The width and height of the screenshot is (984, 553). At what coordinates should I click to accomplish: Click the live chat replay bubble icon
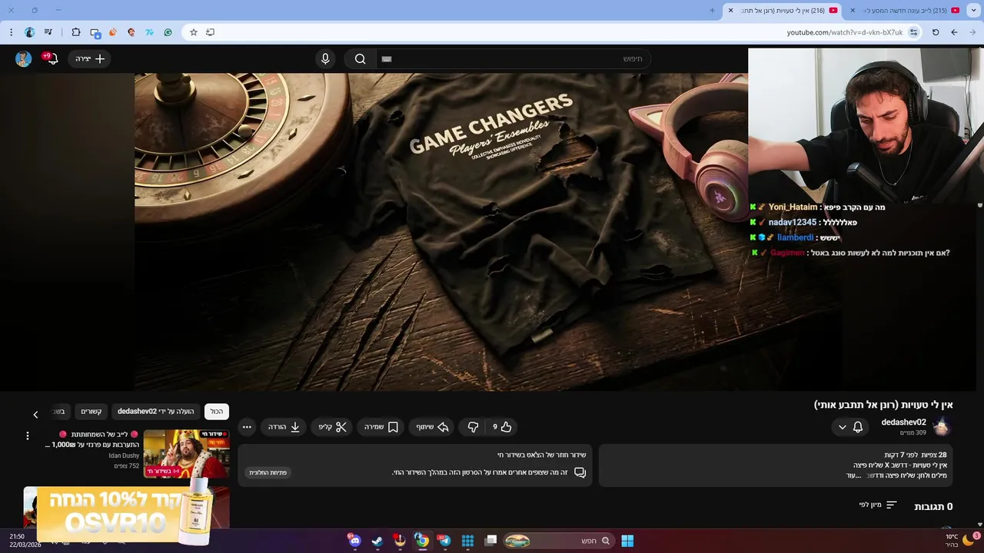coord(580,472)
